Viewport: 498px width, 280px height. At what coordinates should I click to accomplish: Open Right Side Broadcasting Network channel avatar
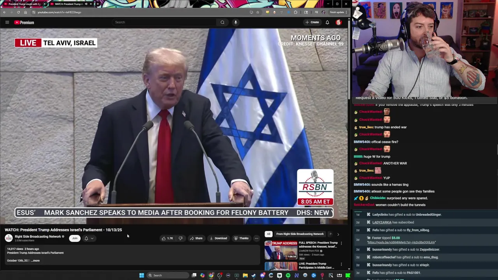(x=9, y=238)
